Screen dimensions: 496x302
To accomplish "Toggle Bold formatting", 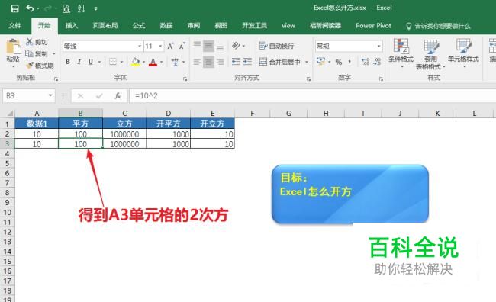I will (x=68, y=62).
